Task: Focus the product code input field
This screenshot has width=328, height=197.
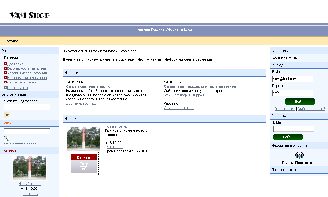Action: 26,107
